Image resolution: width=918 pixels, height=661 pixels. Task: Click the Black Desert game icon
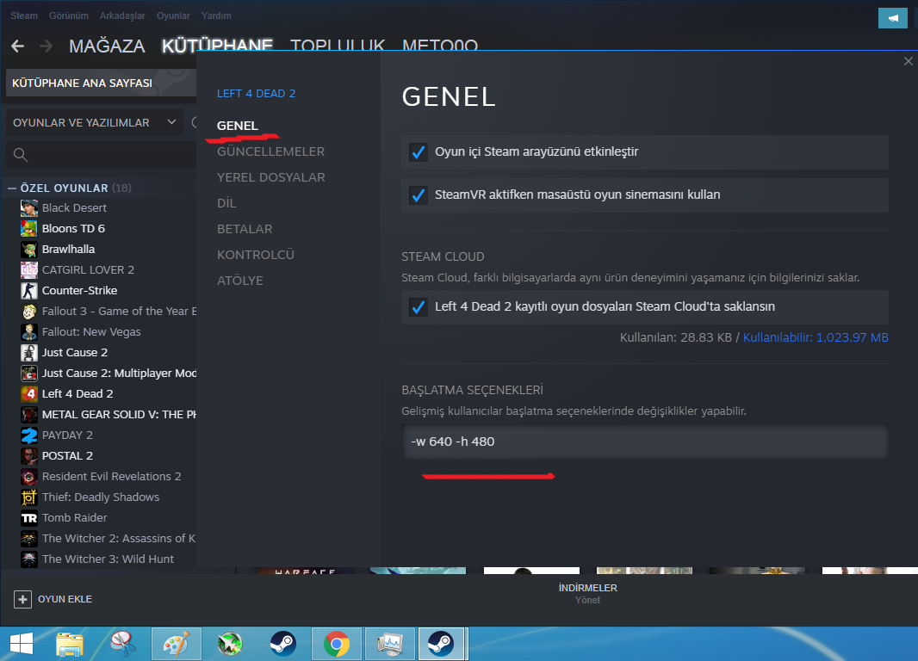pos(28,207)
